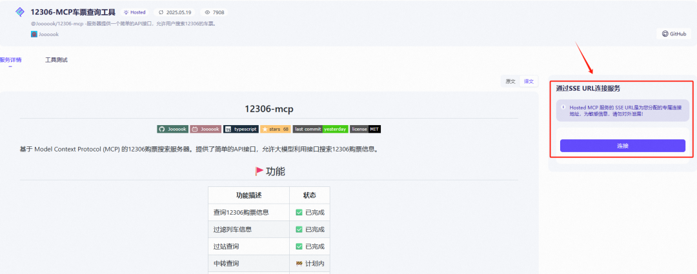
Task: Click the 计划内 construction icon for 中转查询
Action: [x=299, y=263]
